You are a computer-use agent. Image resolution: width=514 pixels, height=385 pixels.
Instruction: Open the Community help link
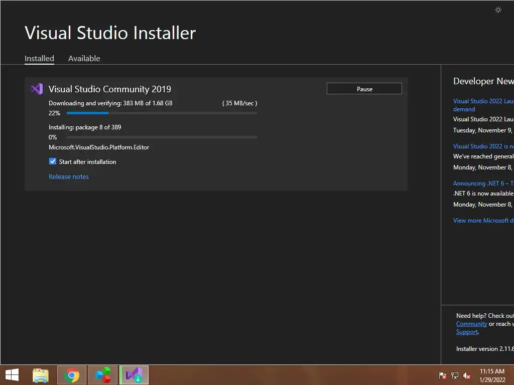[471, 324]
